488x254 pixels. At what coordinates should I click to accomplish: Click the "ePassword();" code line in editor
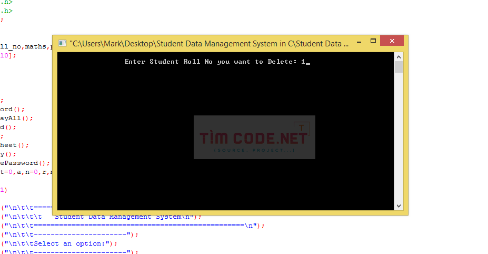(25, 163)
